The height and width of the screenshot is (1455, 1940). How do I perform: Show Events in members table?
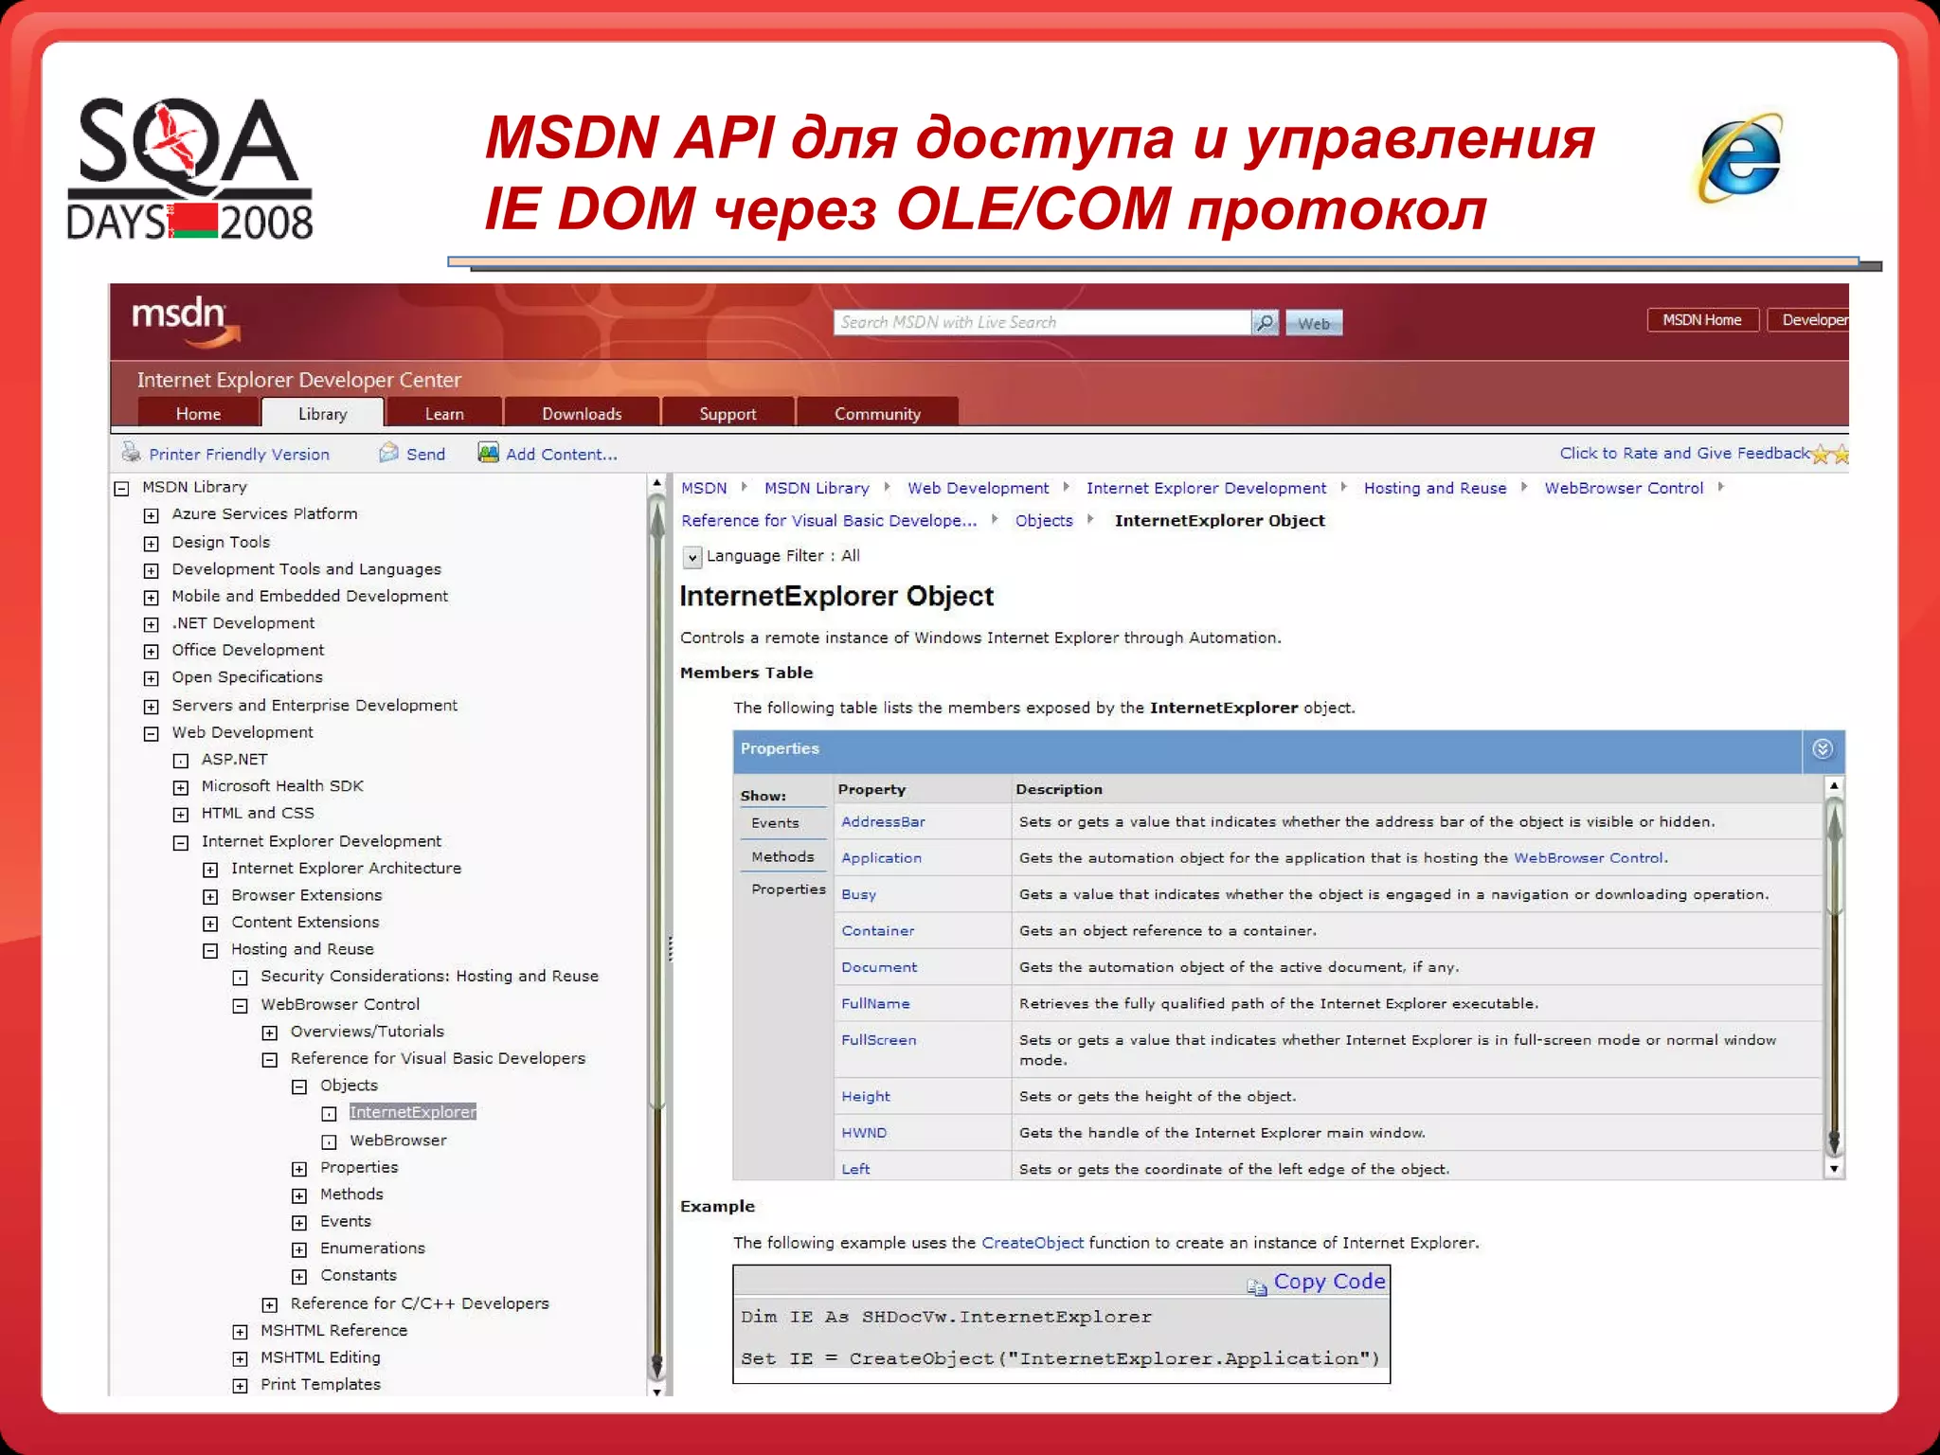(775, 823)
